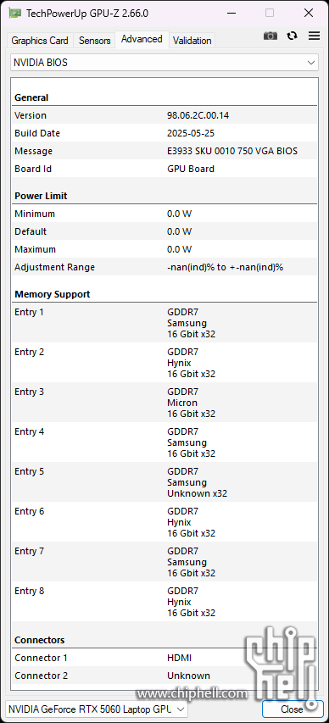This screenshot has width=329, height=723.
Task: Select the Build Date row
Action: [164, 133]
